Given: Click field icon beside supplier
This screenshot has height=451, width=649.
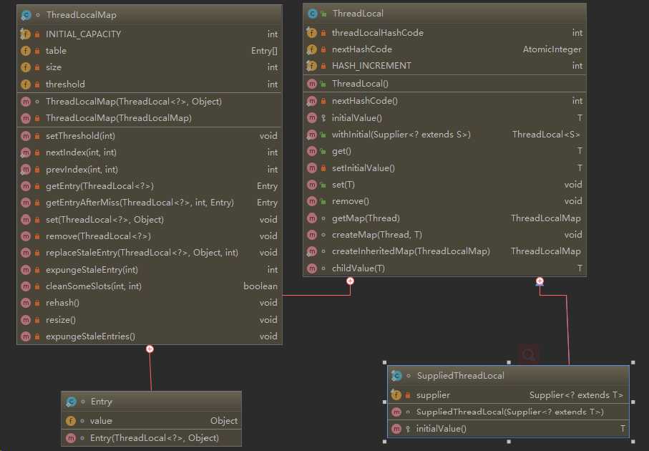Looking at the screenshot, I should (396, 395).
